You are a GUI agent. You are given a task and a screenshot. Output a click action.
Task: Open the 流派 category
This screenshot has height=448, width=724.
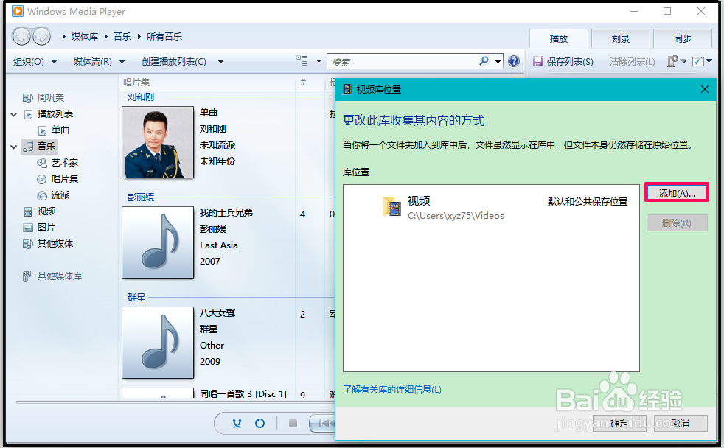click(60, 195)
